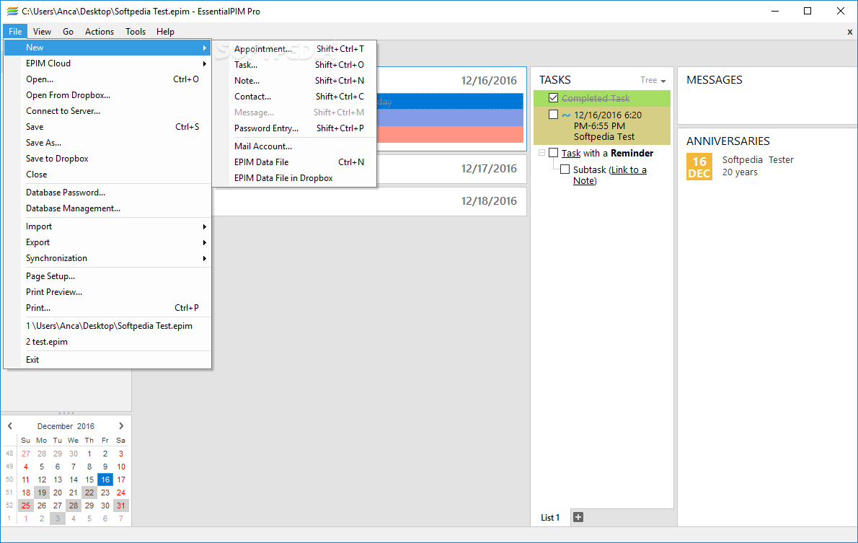Uncheck the Completed Task checkbox
Image resolution: width=858 pixels, height=543 pixels.
[x=553, y=98]
